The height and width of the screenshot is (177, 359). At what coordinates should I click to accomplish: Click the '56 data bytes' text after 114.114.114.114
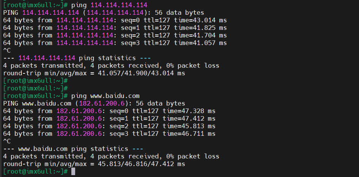pyautogui.click(x=179, y=12)
